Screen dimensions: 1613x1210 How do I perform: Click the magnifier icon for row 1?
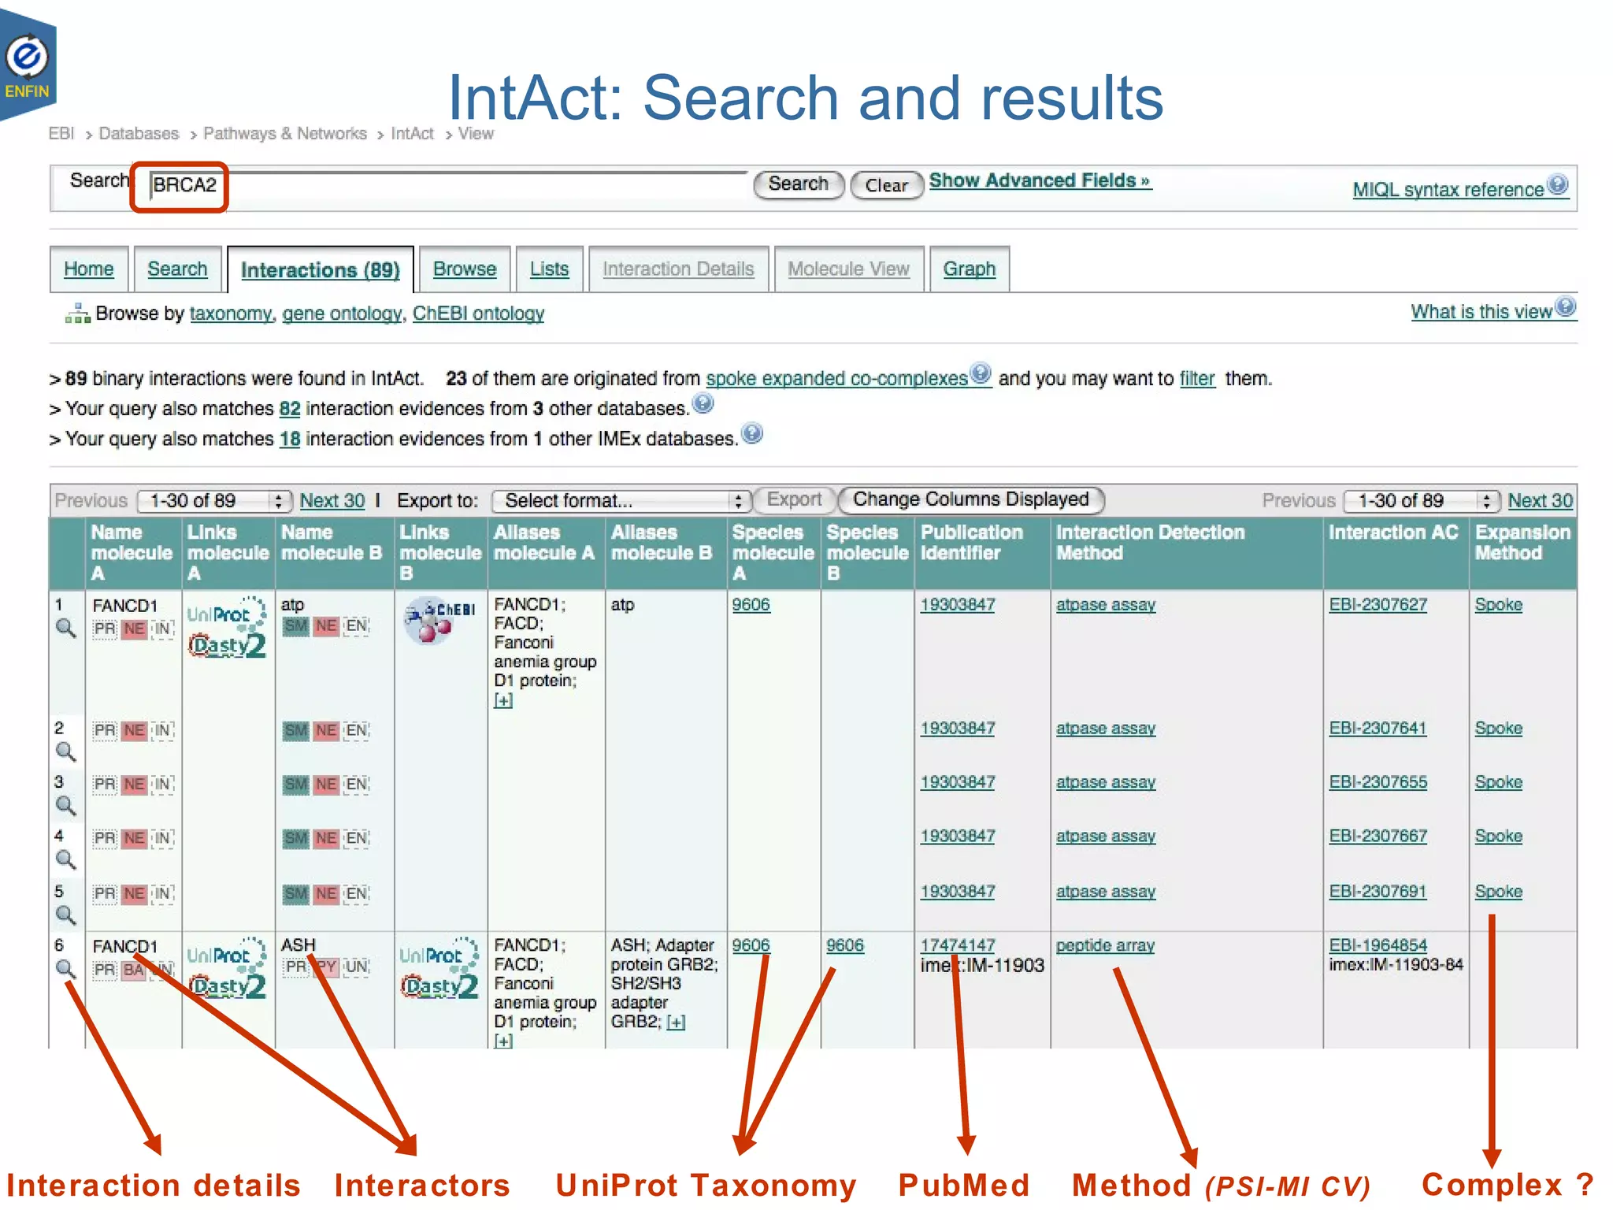coord(65,628)
